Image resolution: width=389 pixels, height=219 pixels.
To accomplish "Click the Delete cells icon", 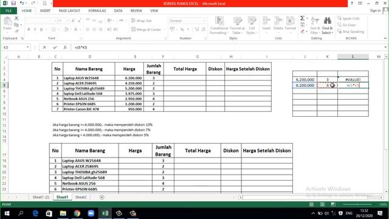I will coord(278,24).
